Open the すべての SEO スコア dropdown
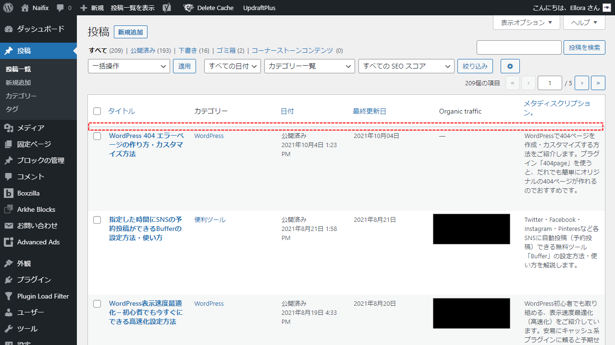The width and height of the screenshot is (615, 345). (x=406, y=66)
